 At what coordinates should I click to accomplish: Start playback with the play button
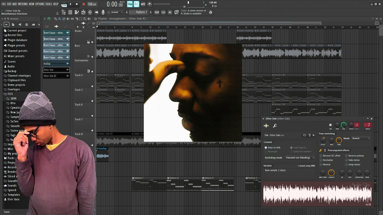(71, 4)
